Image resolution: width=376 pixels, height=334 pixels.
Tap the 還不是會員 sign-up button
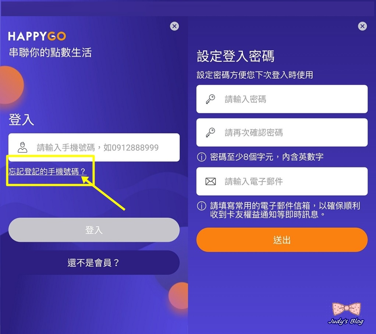(94, 263)
